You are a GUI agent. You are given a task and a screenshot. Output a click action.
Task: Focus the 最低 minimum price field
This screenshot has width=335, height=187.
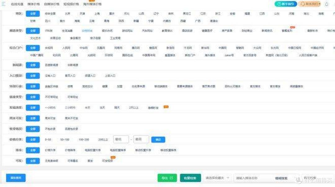click(x=121, y=139)
